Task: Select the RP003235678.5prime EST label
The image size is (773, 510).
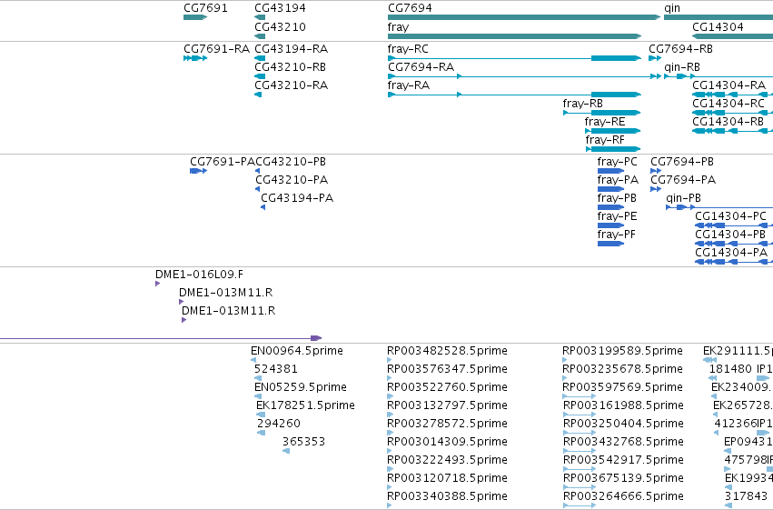Action: (x=622, y=369)
